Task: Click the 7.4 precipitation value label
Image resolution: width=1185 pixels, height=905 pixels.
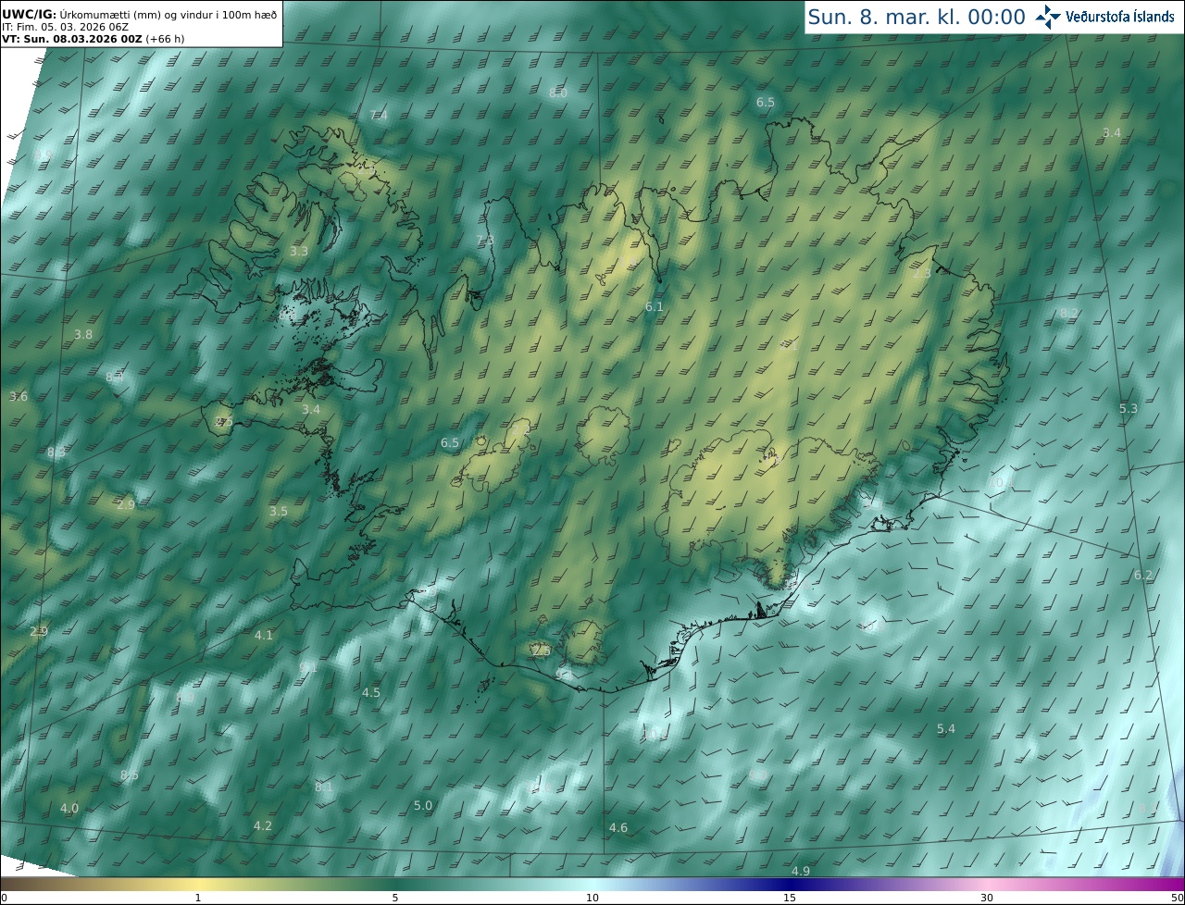Action: tap(379, 115)
